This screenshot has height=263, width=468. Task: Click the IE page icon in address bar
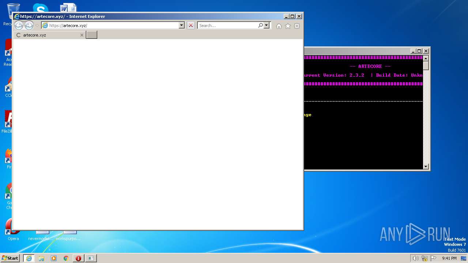click(x=45, y=26)
